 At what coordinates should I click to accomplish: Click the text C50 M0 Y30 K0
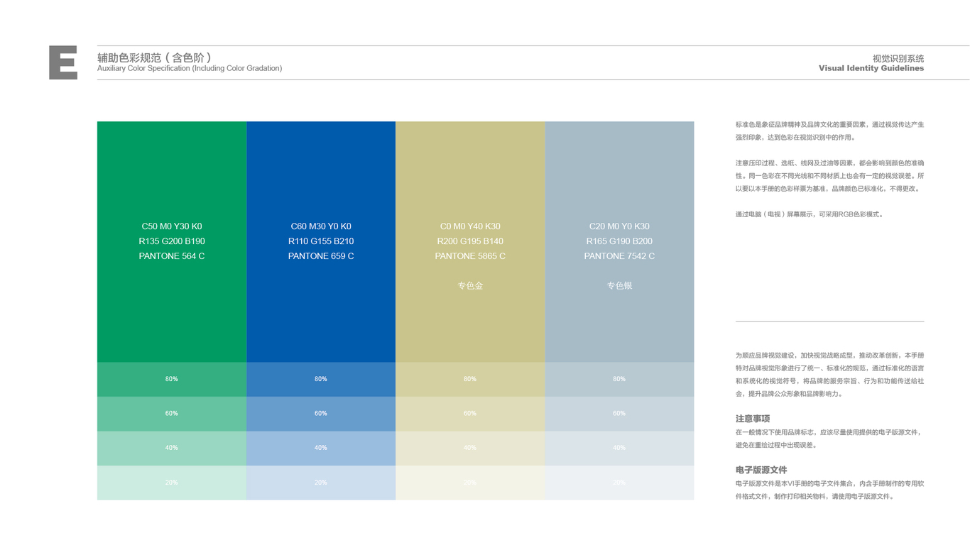tap(172, 226)
